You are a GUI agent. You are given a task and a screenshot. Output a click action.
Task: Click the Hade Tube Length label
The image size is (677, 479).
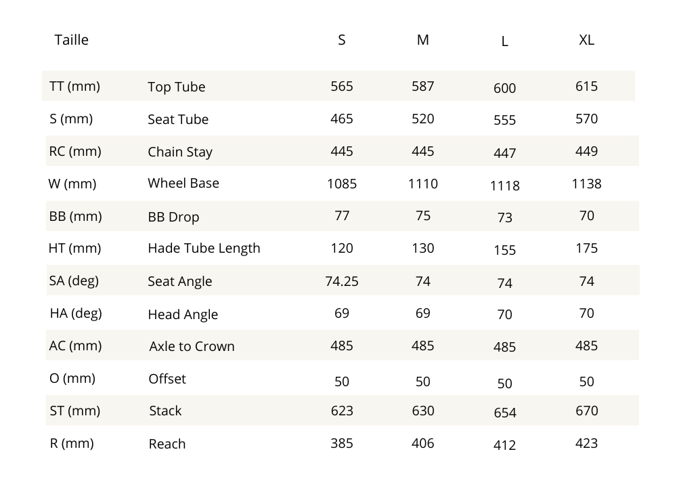click(x=204, y=248)
